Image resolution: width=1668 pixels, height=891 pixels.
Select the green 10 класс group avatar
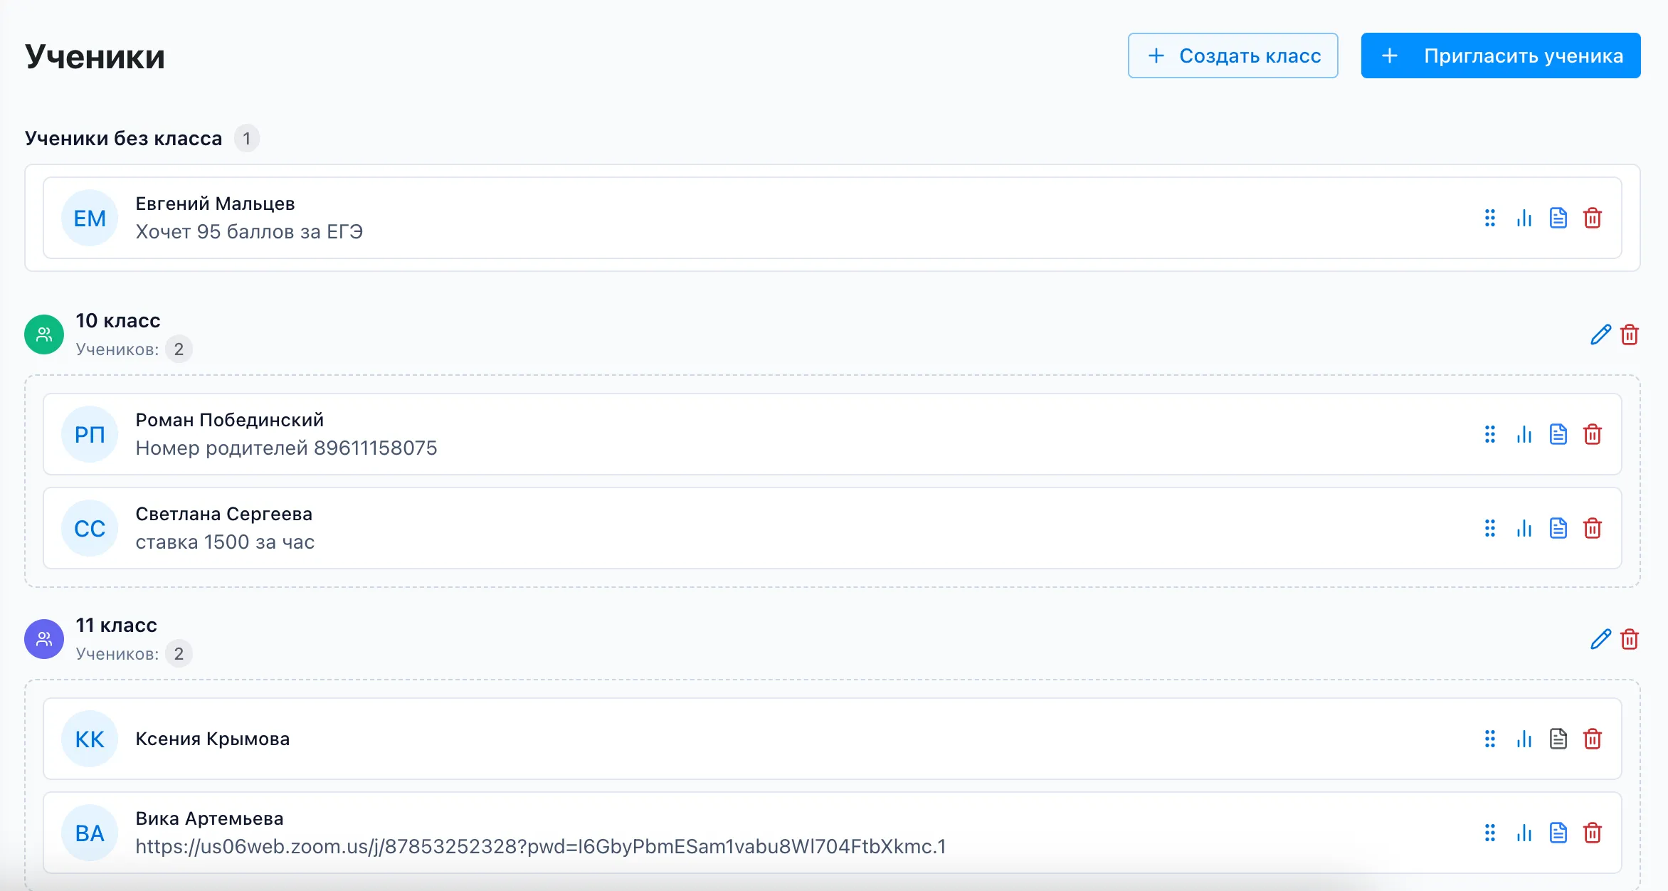pyautogui.click(x=44, y=334)
